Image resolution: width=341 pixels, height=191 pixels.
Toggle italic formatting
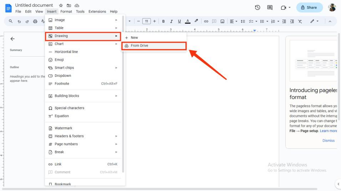pos(171,21)
